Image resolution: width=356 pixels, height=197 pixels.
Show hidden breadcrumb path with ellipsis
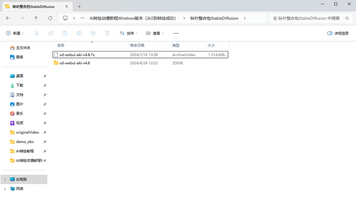pyautogui.click(x=83, y=18)
